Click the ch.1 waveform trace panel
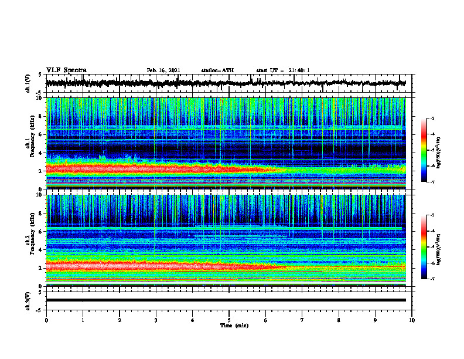464x359 pixels. [228, 83]
